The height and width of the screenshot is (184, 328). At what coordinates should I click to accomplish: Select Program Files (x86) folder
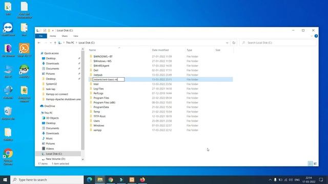pyautogui.click(x=104, y=102)
